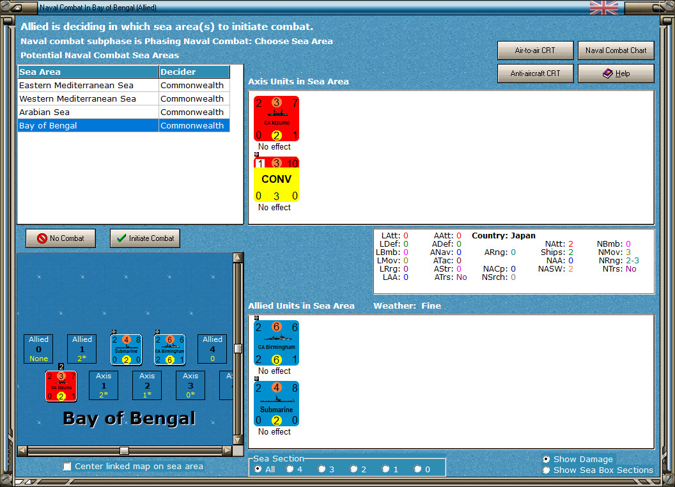Click CA Birmingham counter on the mini map

pos(169,350)
